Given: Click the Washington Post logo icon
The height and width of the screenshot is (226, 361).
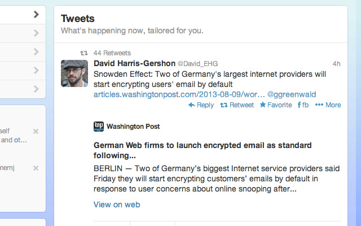Looking at the screenshot, I should coord(99,127).
